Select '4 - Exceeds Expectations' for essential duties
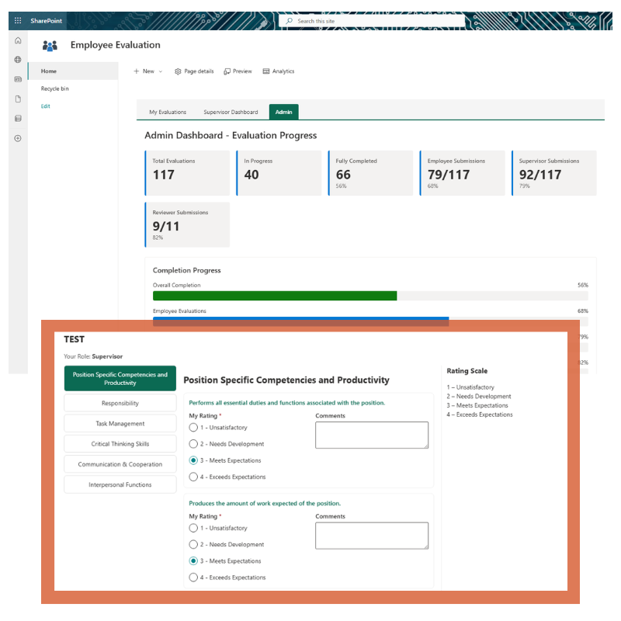 point(194,477)
